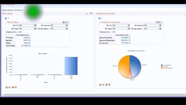This screenshot has height=105, width=186.
Task: Refresh the Bills by Status pagelet header
Action: [x=87, y=14]
